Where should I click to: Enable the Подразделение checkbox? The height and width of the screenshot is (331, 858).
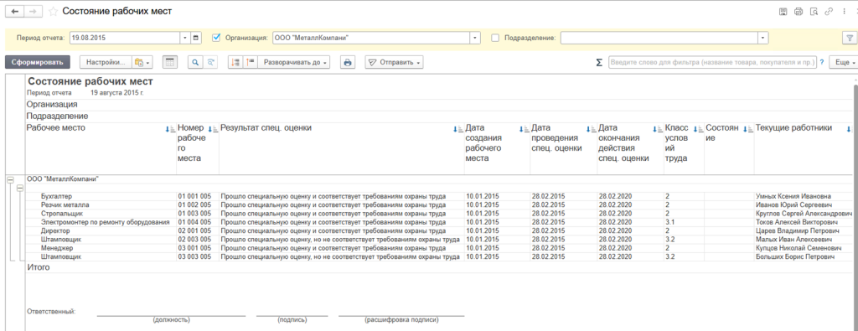(x=495, y=38)
